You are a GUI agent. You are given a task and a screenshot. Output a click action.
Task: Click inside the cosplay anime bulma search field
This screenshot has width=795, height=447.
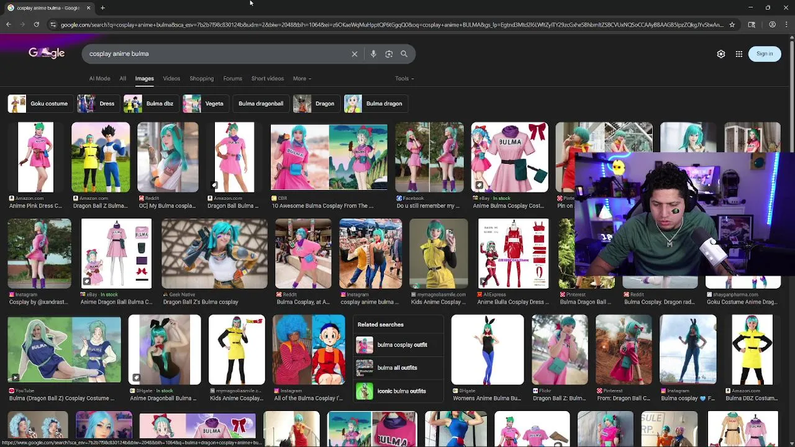click(217, 54)
